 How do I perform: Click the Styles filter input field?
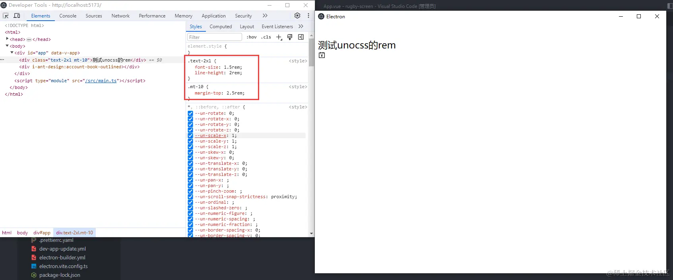pyautogui.click(x=215, y=37)
